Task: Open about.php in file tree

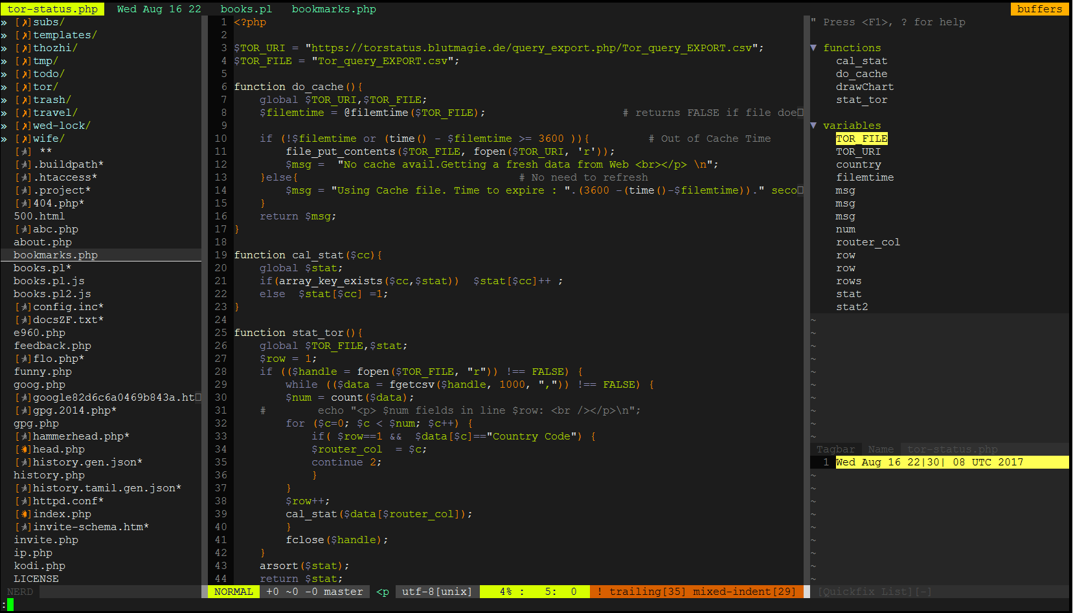Action: point(43,242)
